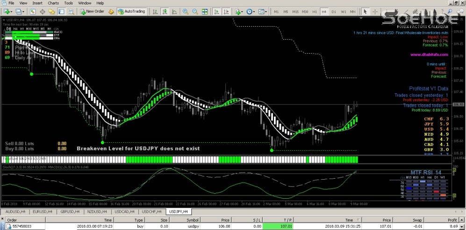Click the New Order button
The image size is (466, 230).
click(x=92, y=11)
